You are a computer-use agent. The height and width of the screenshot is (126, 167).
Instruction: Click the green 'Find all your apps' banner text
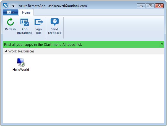point(43,44)
